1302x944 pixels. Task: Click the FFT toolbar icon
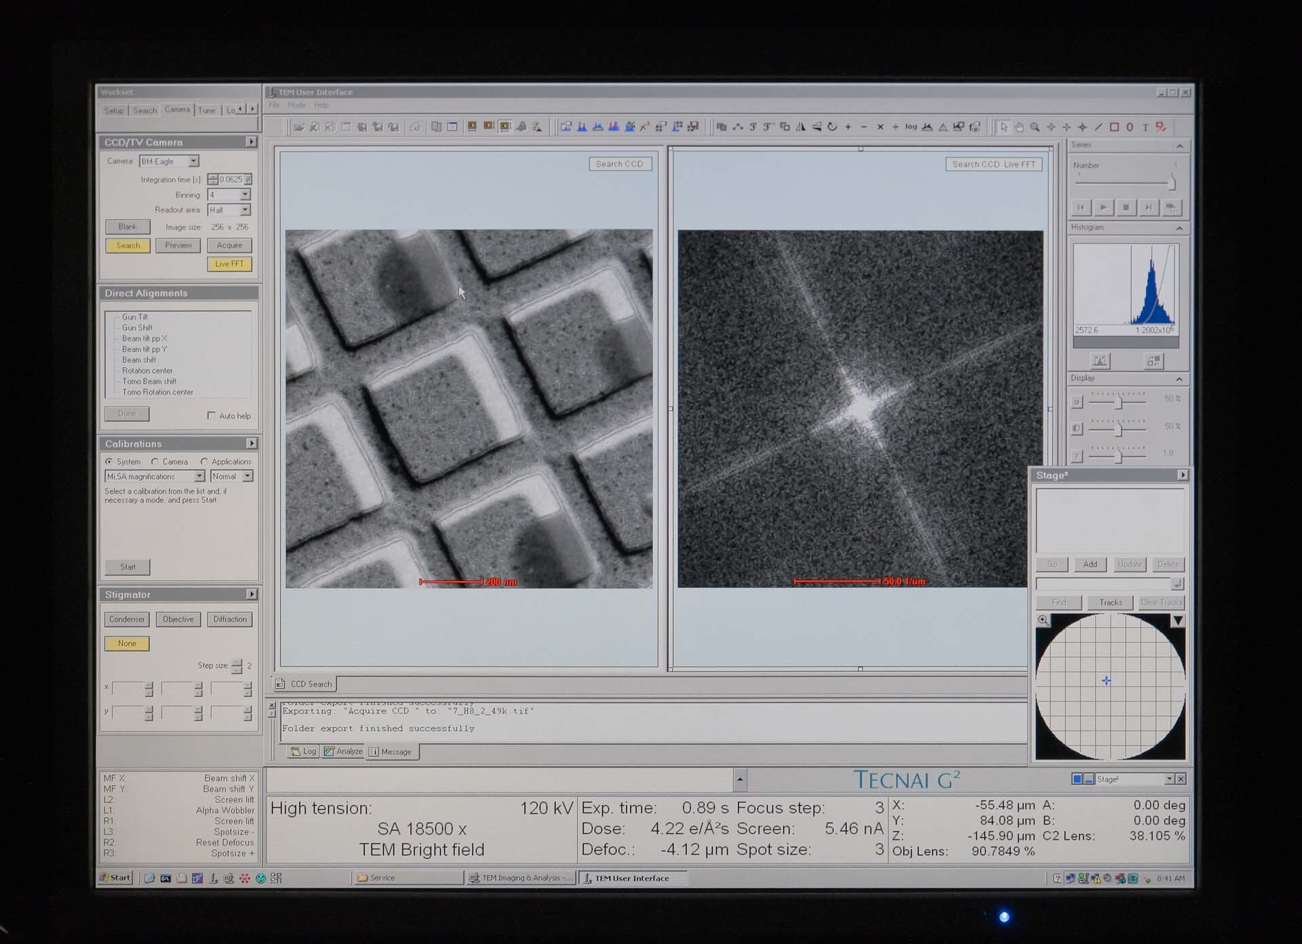coord(753,127)
